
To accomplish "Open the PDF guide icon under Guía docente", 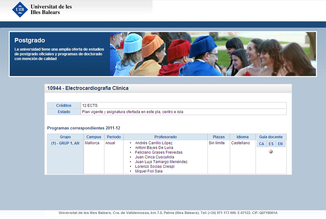I will [271, 152].
